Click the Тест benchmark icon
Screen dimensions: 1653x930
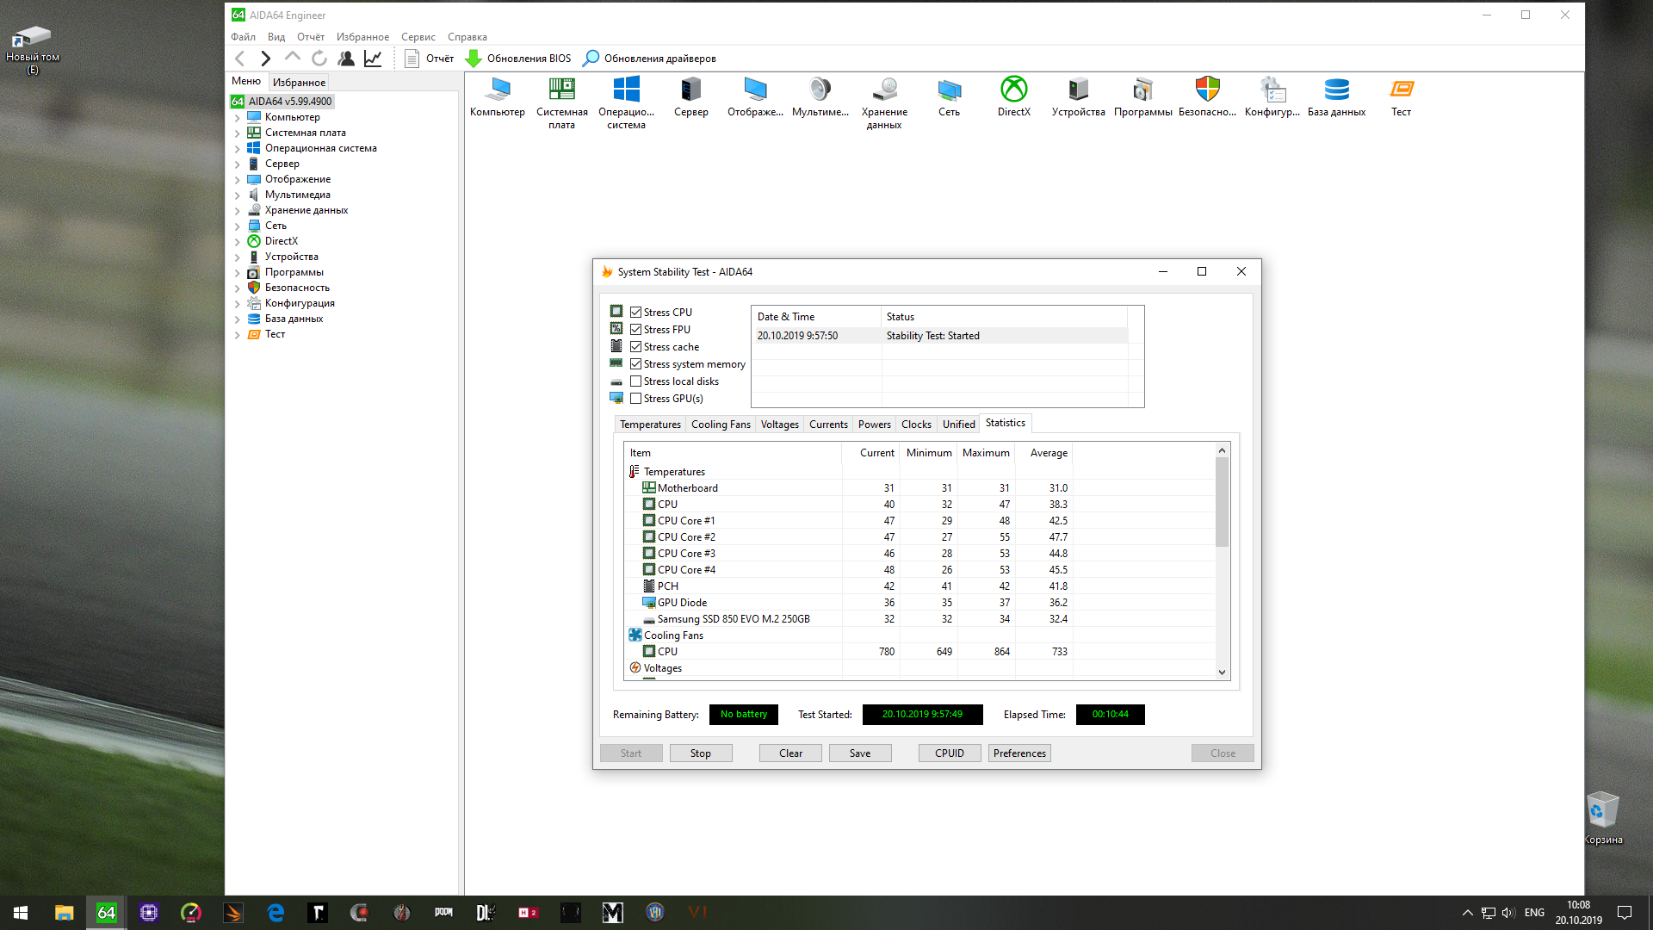point(1401,90)
